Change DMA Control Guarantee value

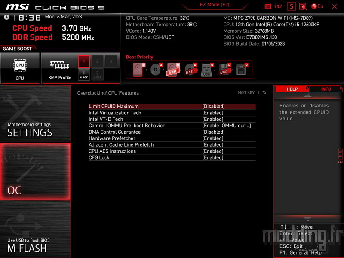[213, 132]
